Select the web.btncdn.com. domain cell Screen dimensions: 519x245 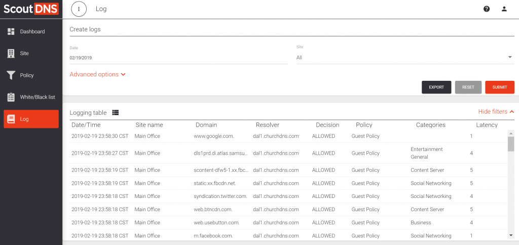[x=213, y=210]
